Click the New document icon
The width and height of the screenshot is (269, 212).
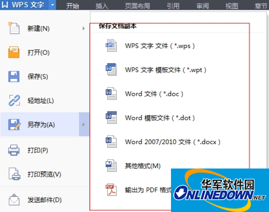click(14, 28)
